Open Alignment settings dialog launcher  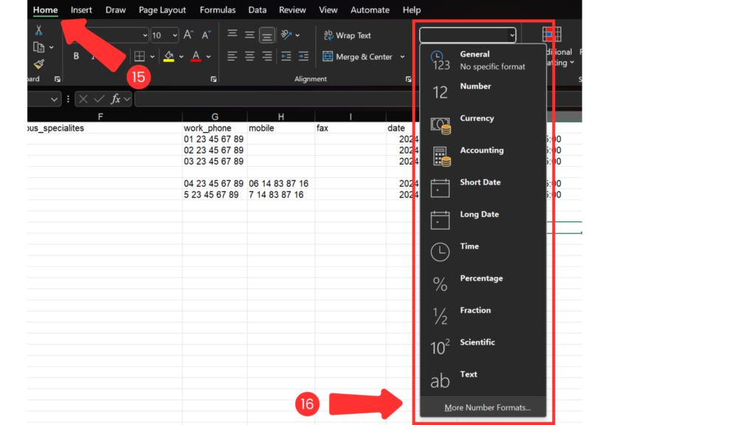(408, 79)
